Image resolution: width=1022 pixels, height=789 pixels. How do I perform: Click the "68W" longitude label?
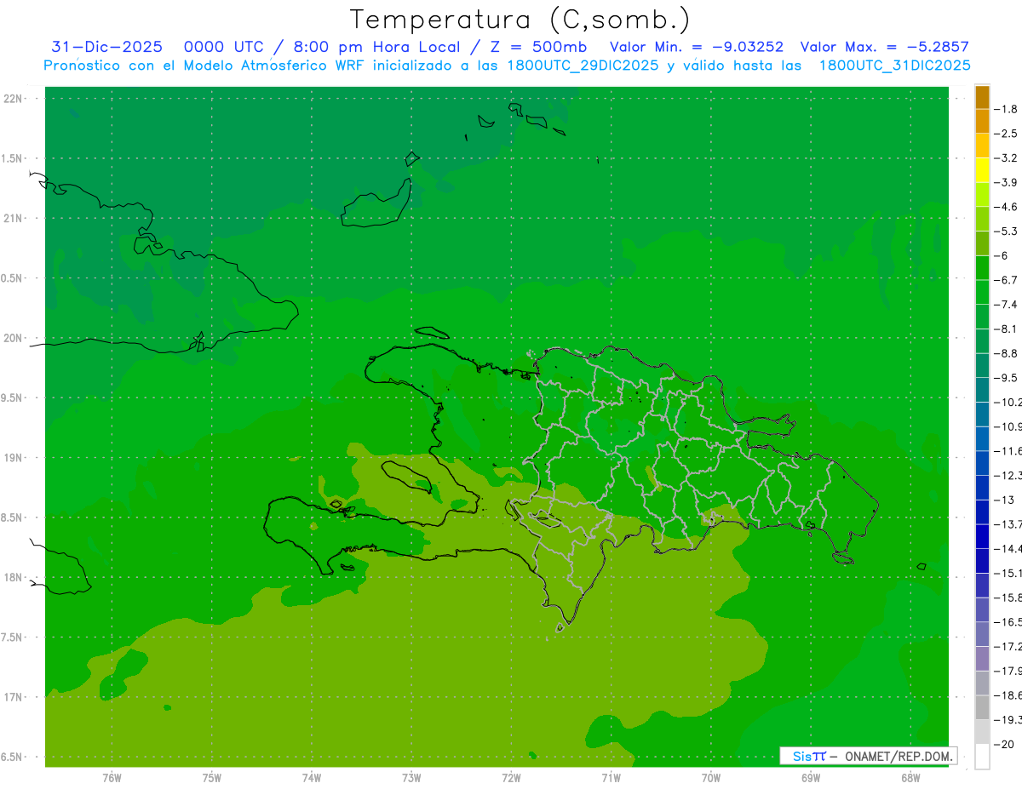[910, 778]
